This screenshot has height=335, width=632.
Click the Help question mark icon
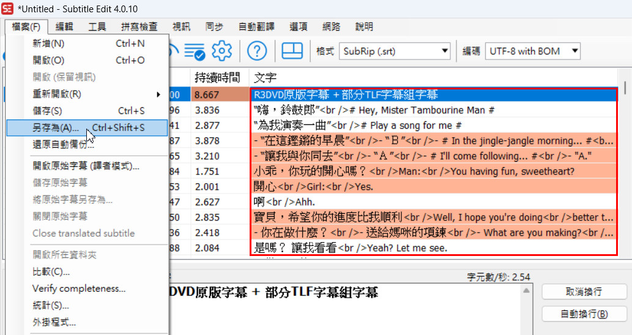coord(257,51)
